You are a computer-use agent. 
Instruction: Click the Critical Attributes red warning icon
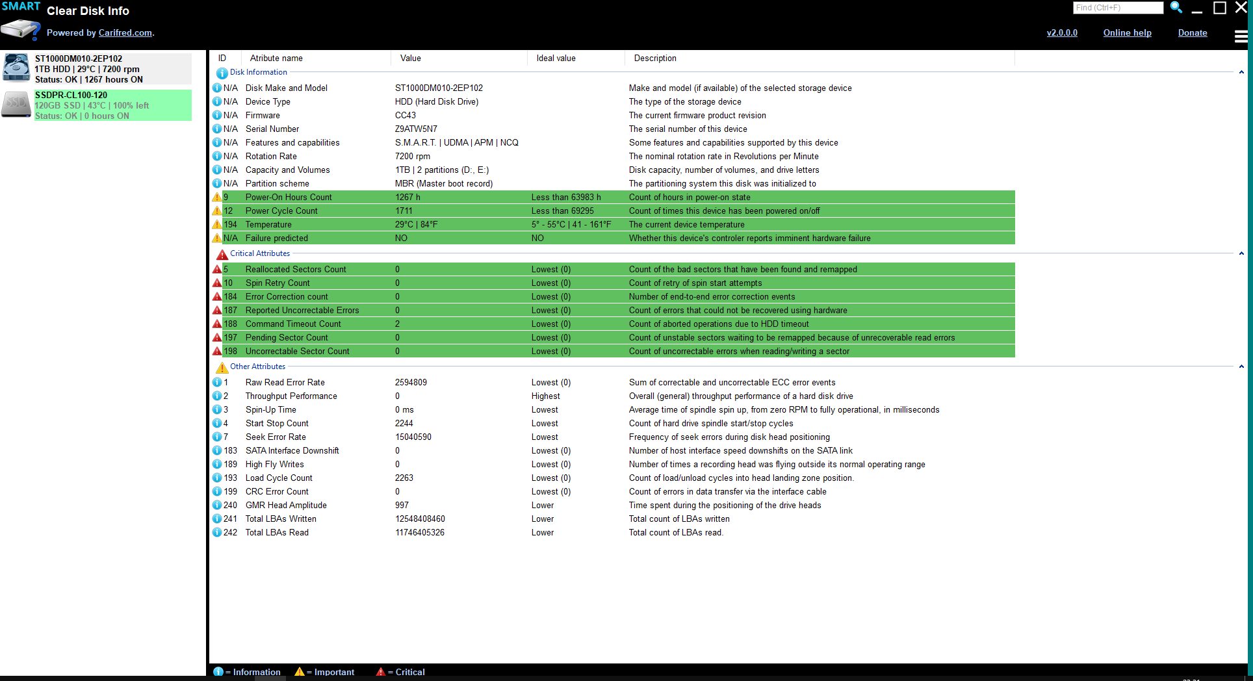coord(222,254)
